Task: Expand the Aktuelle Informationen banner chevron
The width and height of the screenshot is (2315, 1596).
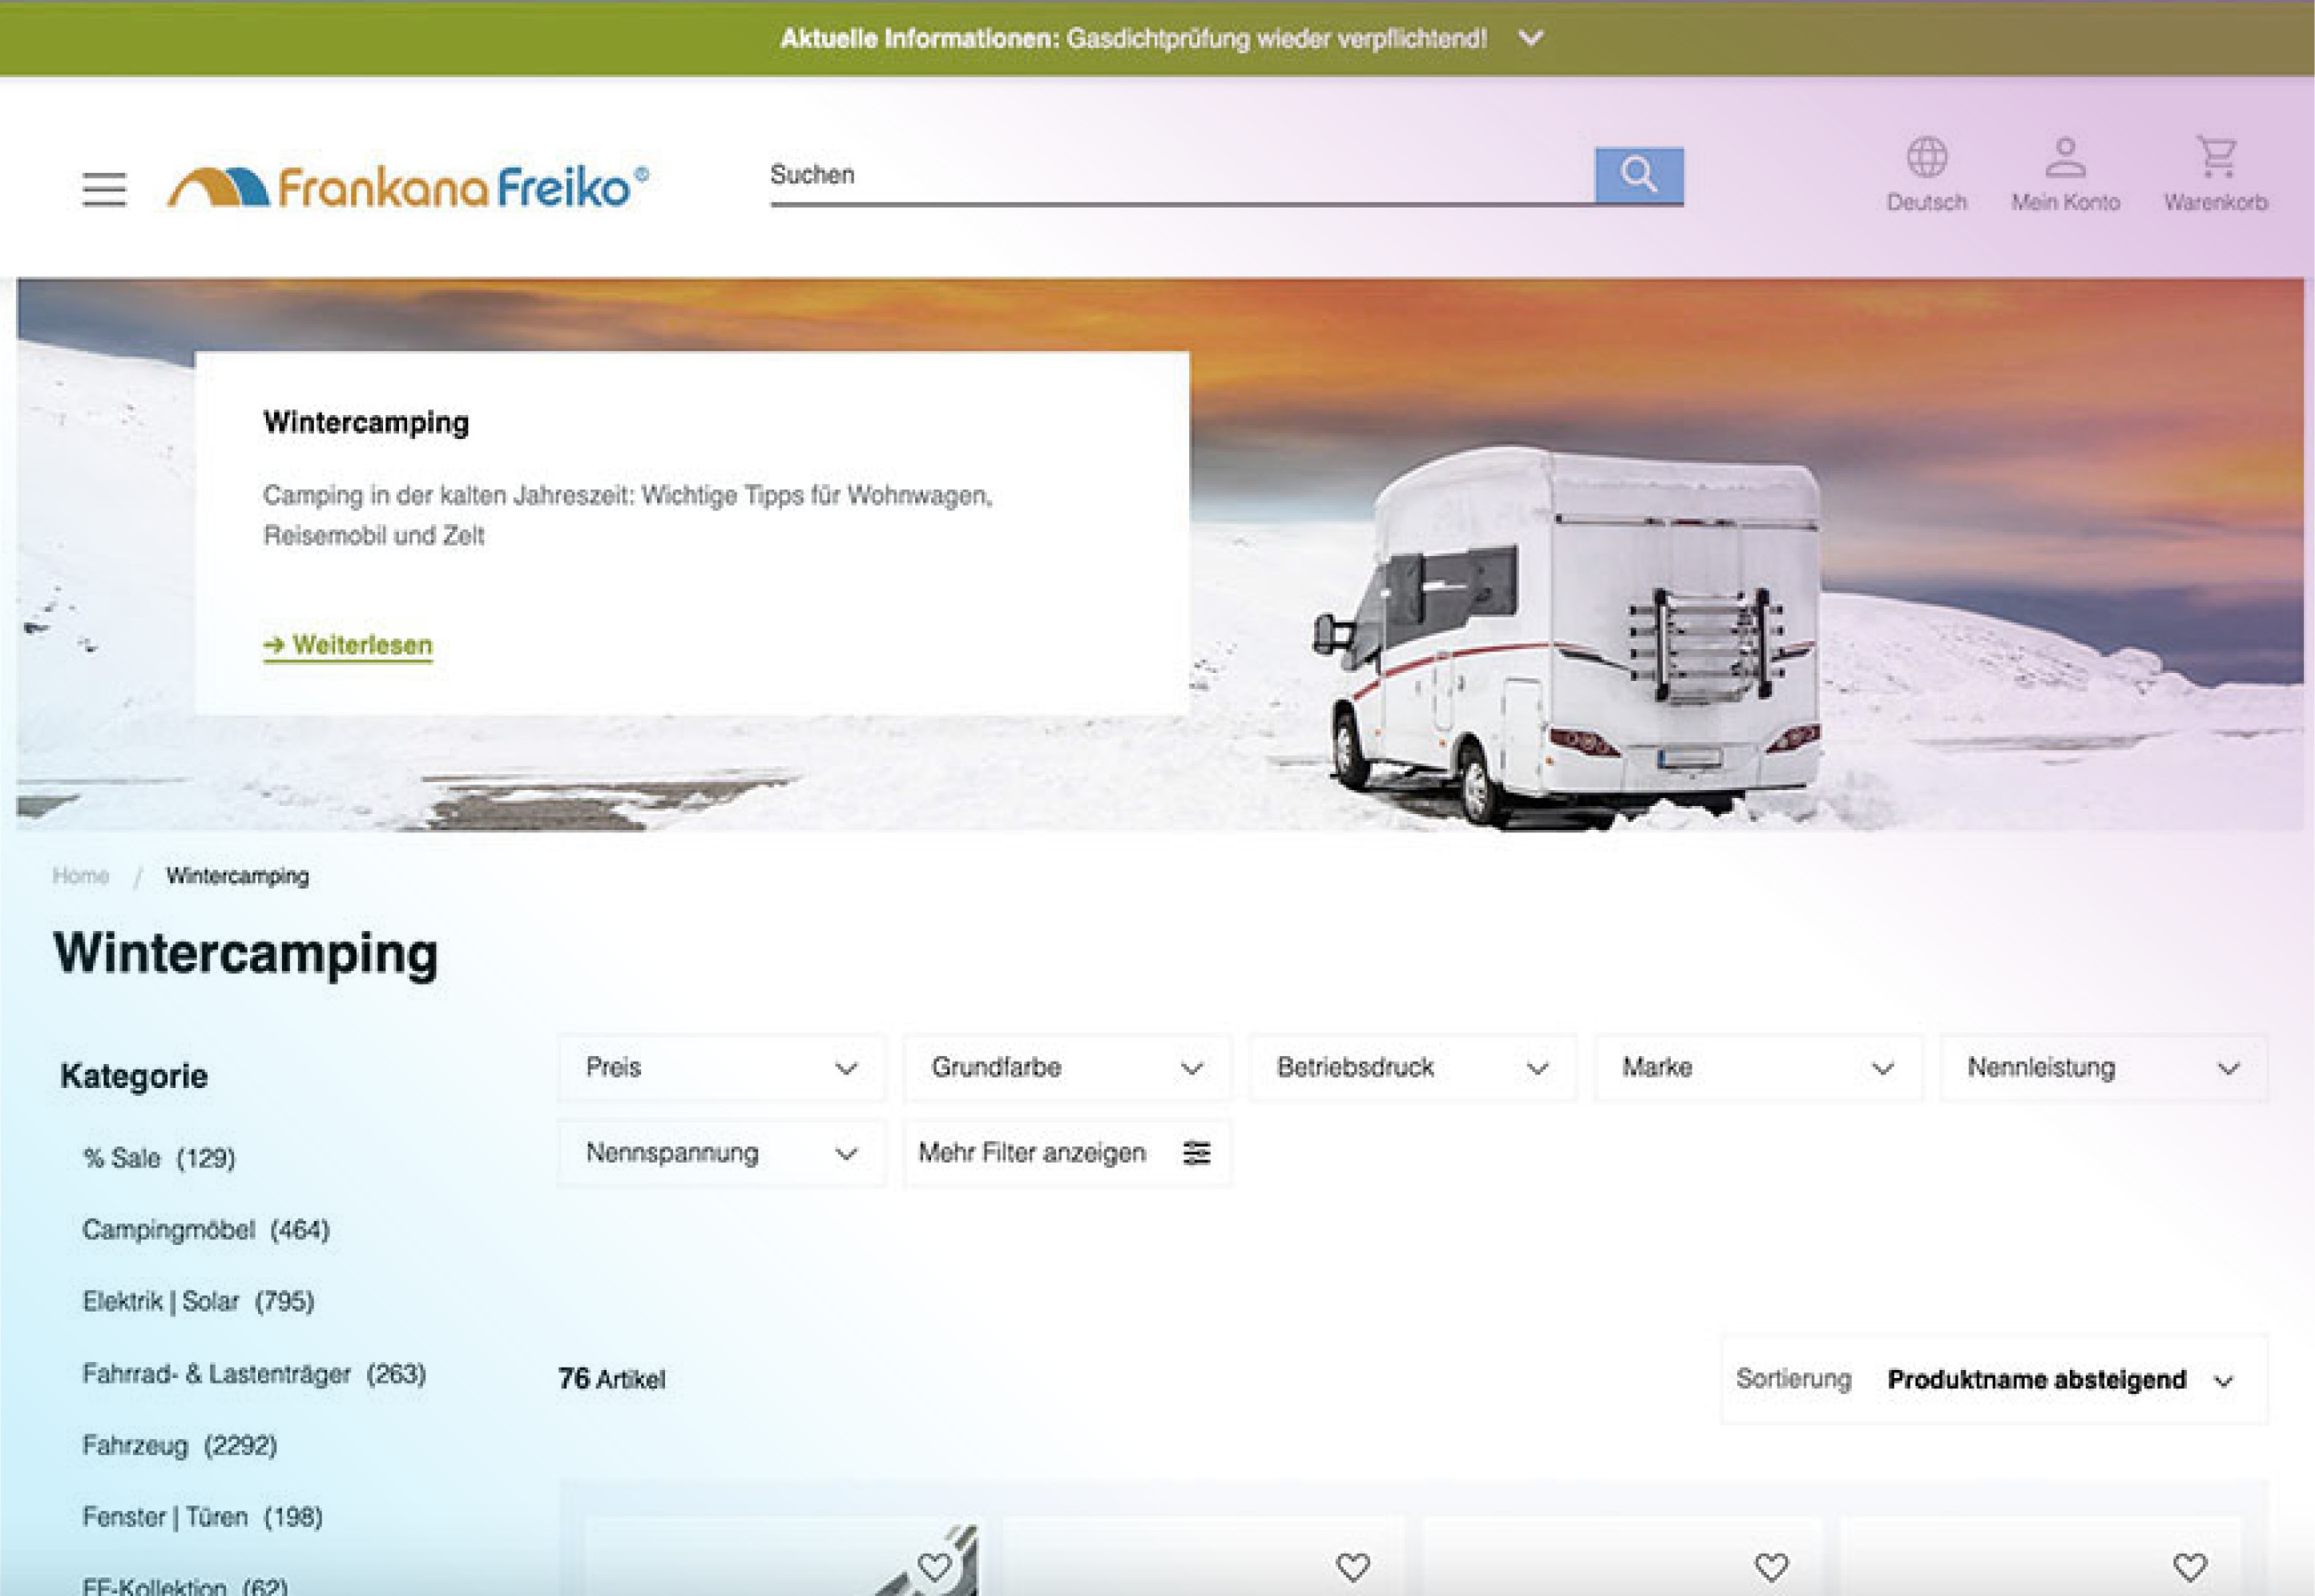Action: (1531, 38)
